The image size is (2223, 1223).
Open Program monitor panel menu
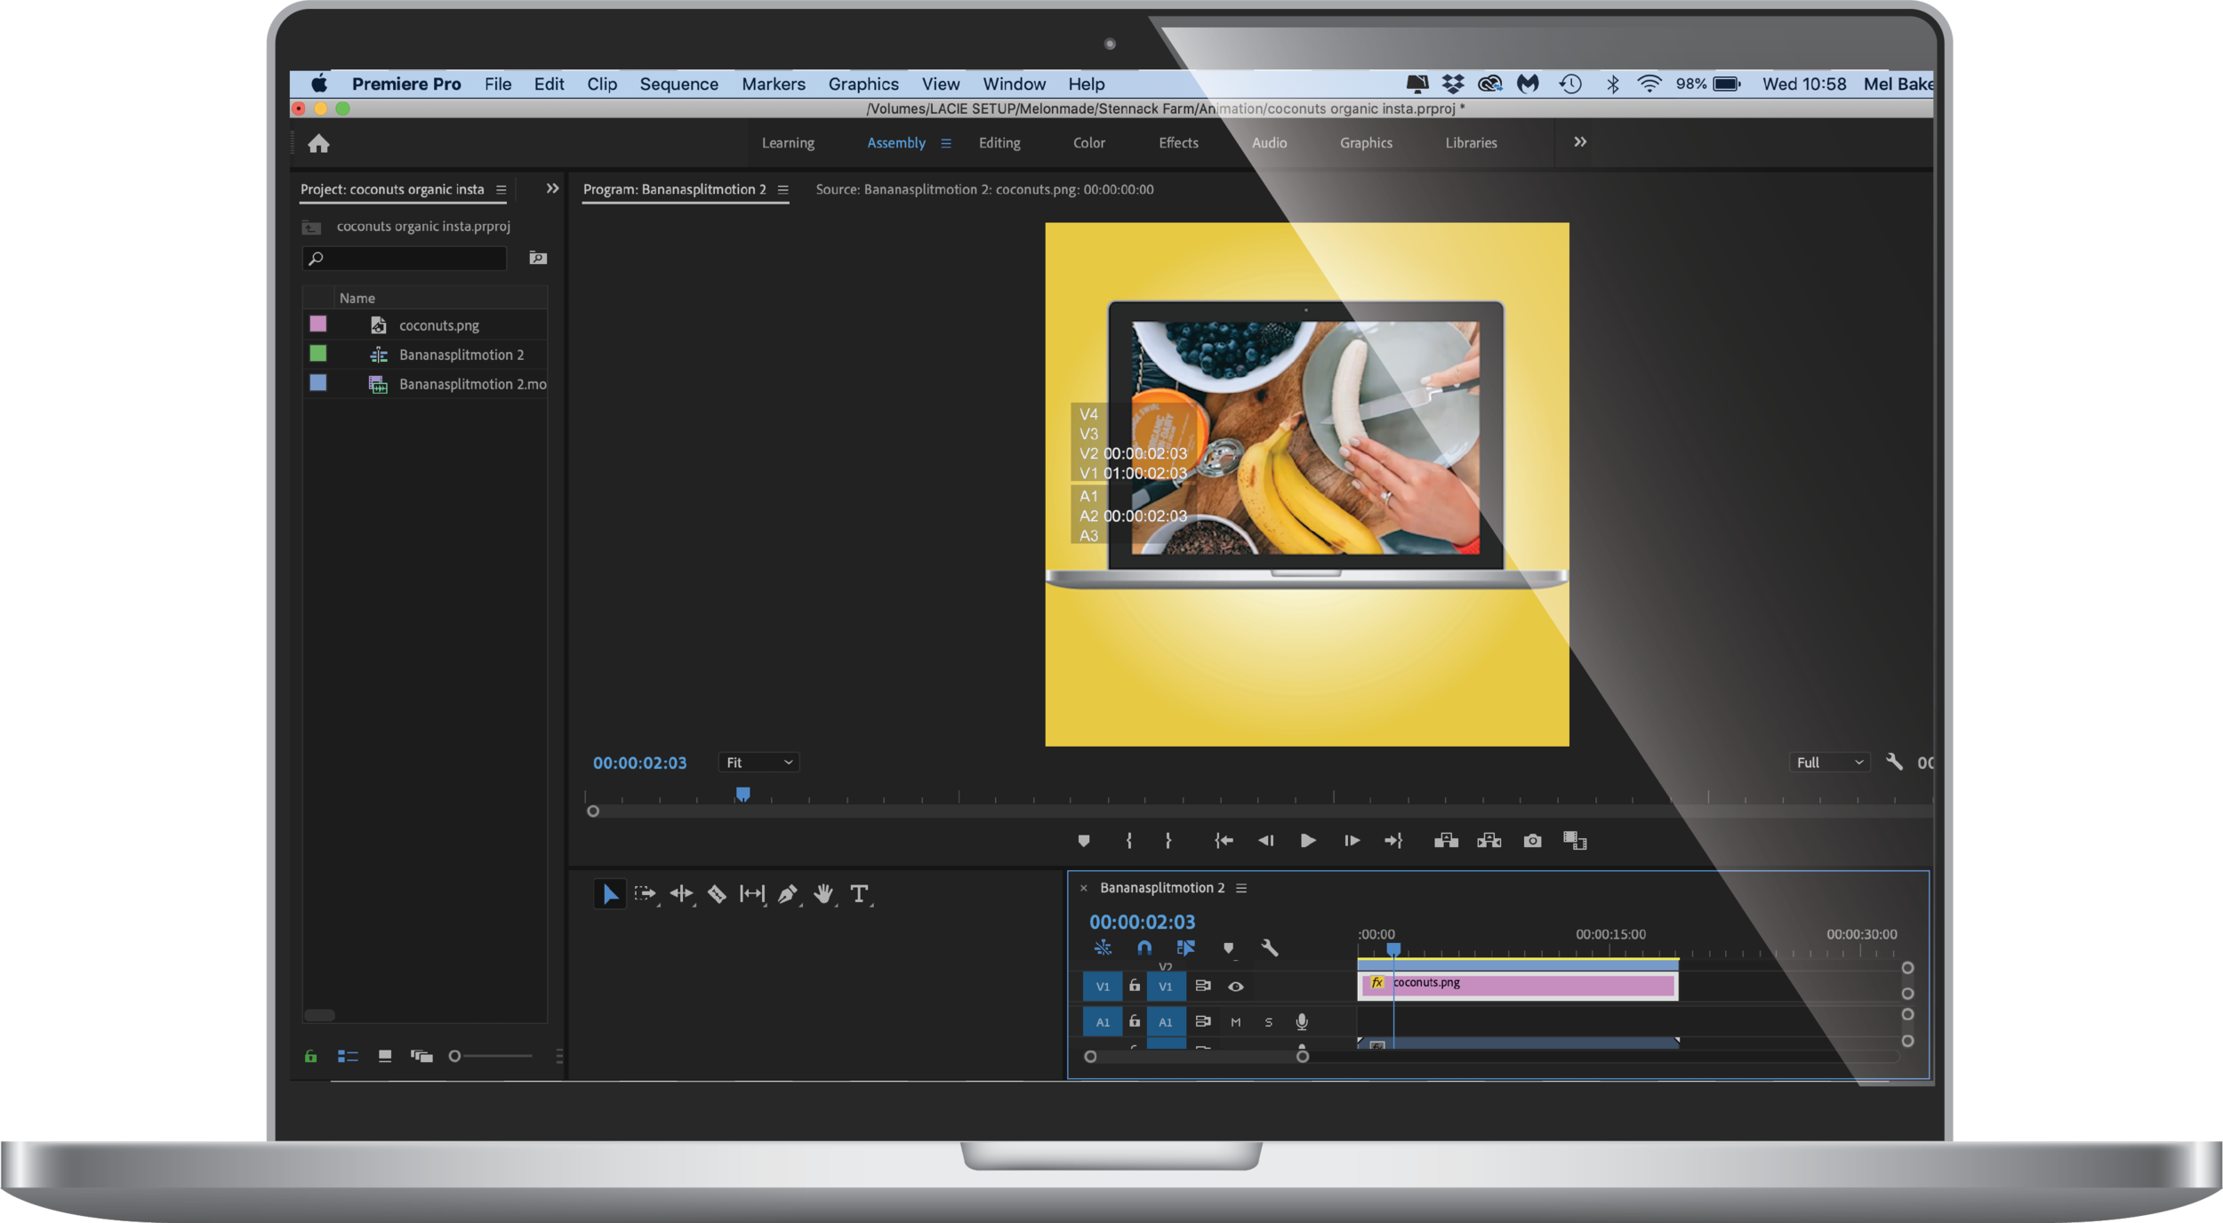tap(783, 189)
